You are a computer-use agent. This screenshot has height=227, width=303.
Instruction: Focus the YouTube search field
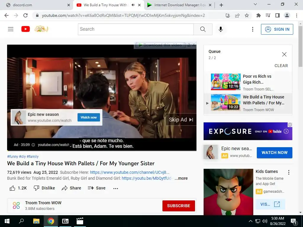pos(136,29)
